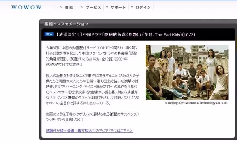Click the drama cast group photo
This screenshot has width=237, height=144.
(x=187, y=72)
